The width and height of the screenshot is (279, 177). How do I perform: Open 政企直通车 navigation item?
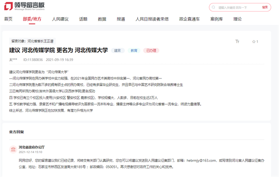(x=190, y=19)
